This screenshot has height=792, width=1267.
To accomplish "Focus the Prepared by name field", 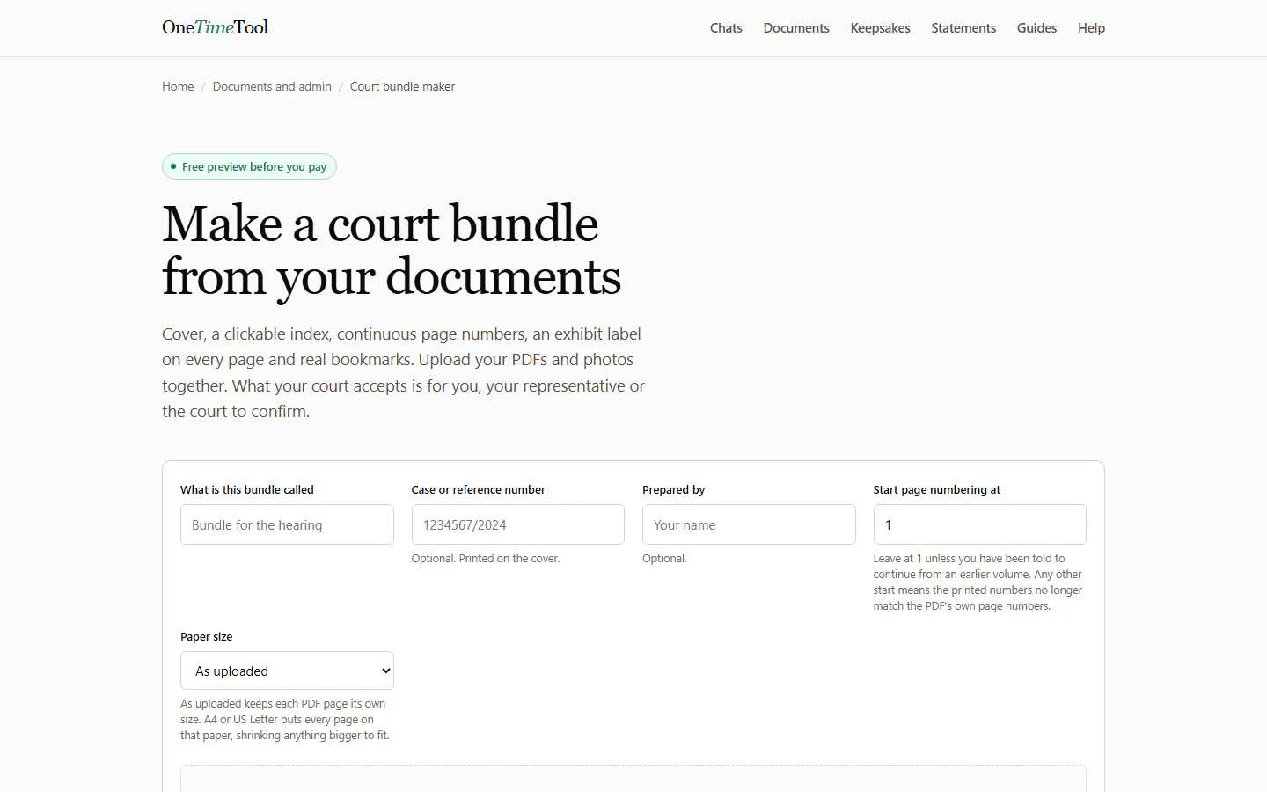I will click(749, 524).
